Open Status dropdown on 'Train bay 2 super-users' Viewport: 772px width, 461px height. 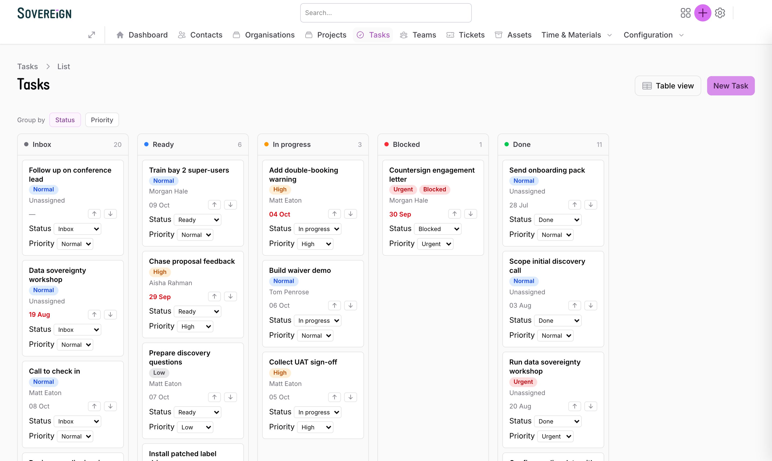[x=198, y=220]
